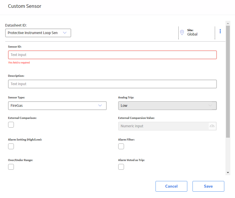Click the gauge icon in External Comparsion Value
This screenshot has height=198, width=235.
[x=212, y=126]
